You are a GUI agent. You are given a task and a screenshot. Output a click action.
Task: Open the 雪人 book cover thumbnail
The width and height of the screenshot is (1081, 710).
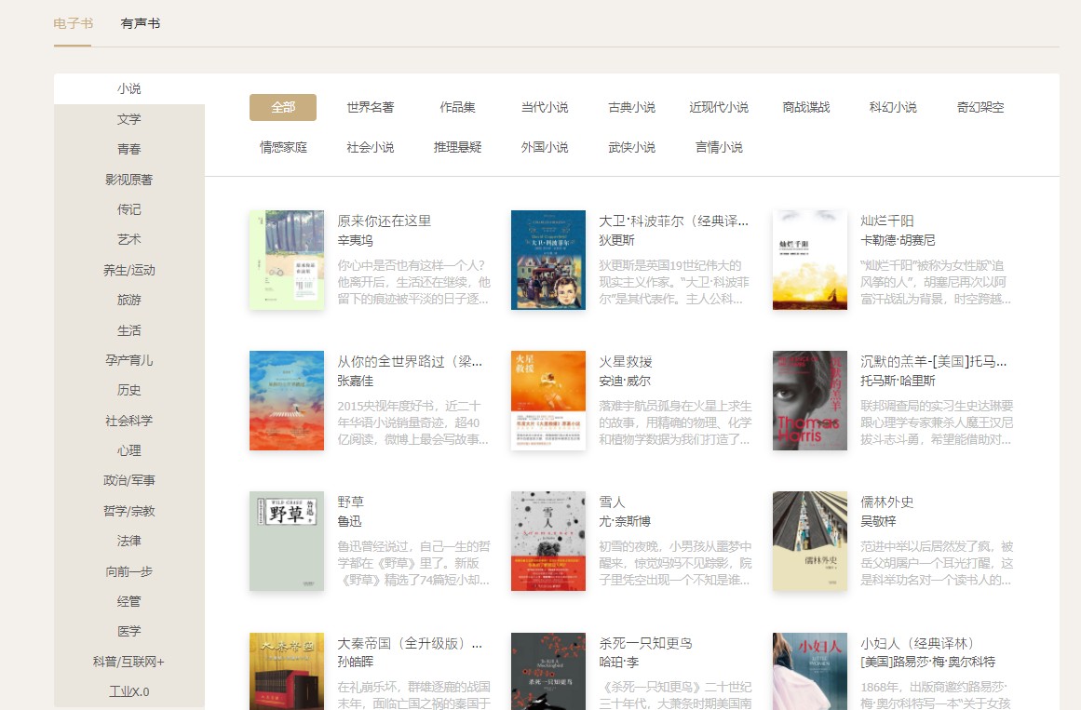coord(548,541)
